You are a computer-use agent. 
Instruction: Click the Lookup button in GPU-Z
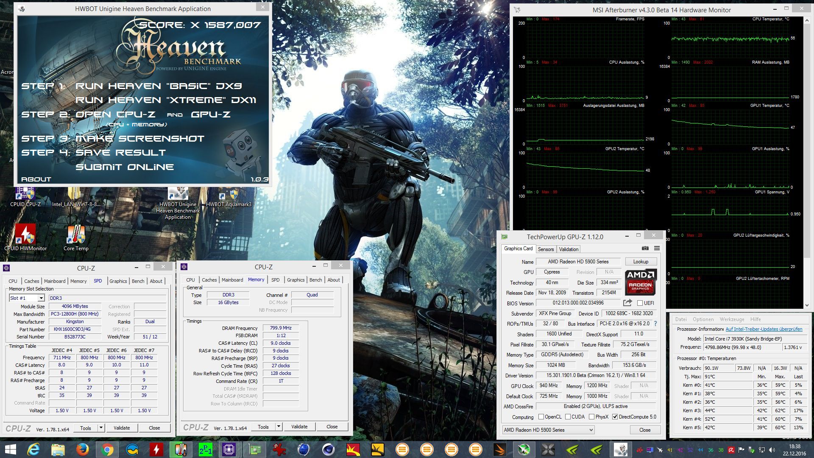coord(641,262)
